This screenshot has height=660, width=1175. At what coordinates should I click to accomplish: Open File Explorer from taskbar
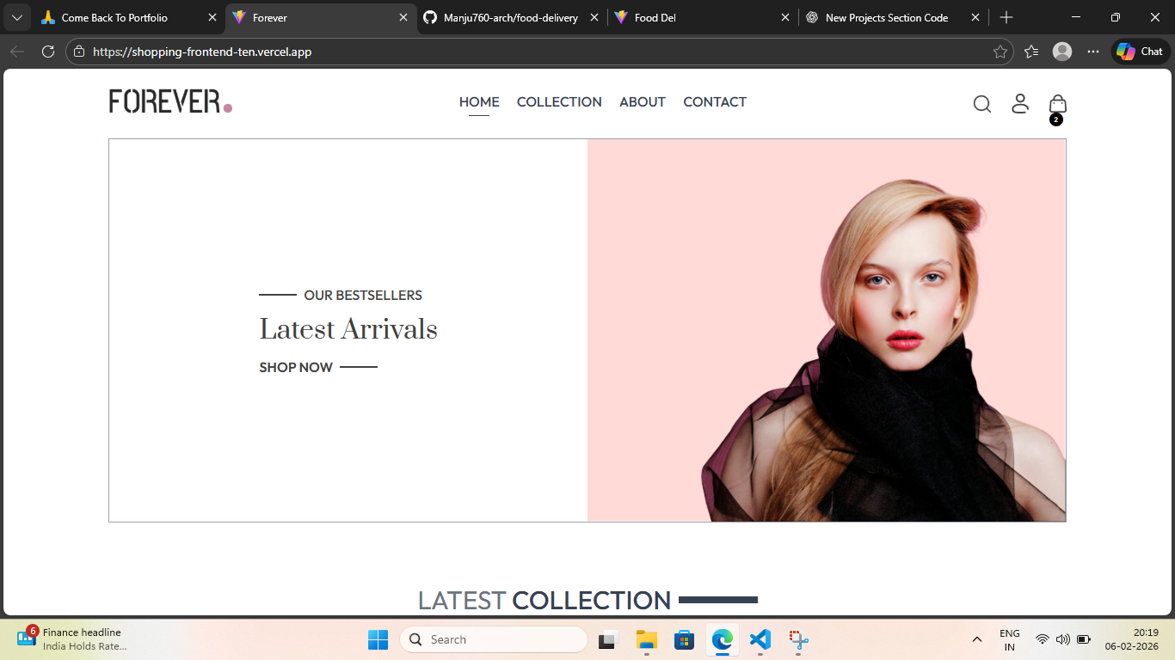click(646, 639)
